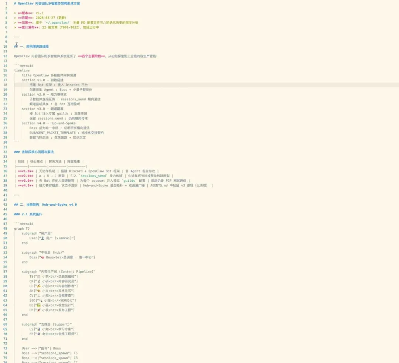Click the edge line ending in "CR" on line 75

point(50,358)
